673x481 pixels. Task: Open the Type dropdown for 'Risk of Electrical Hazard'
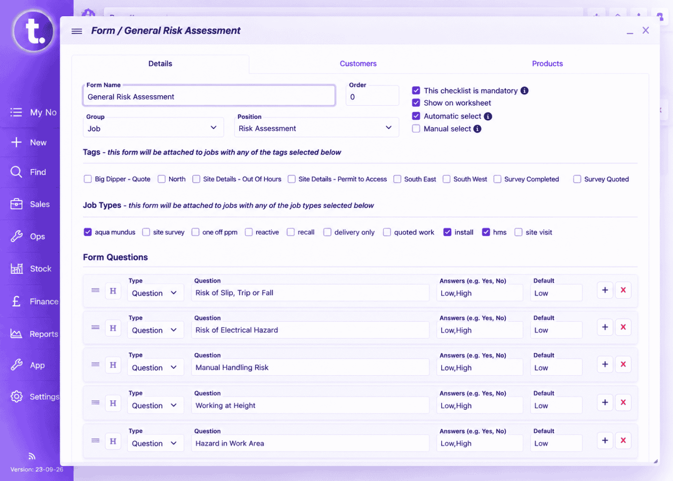click(x=155, y=330)
